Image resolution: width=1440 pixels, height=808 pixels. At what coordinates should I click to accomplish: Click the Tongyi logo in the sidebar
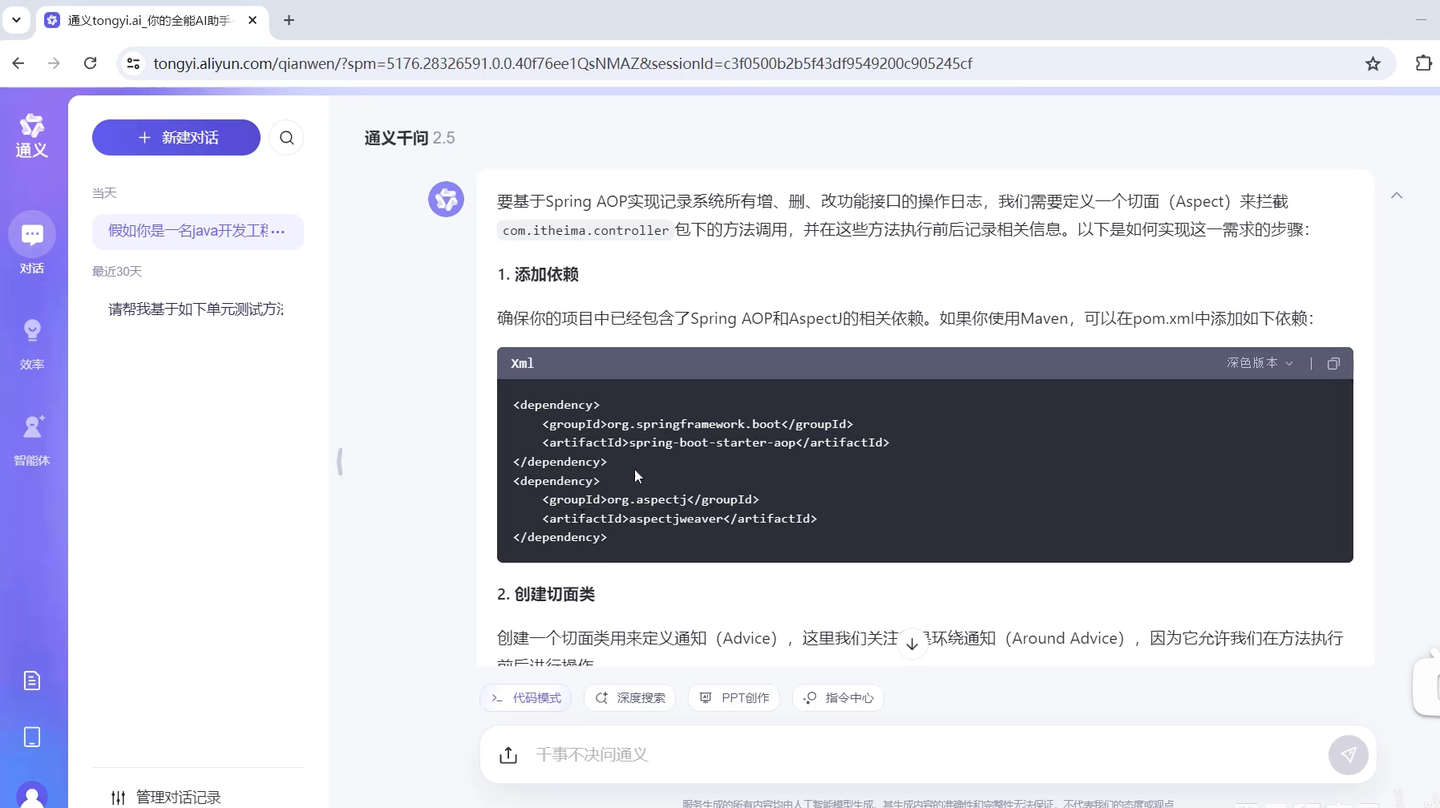point(32,136)
